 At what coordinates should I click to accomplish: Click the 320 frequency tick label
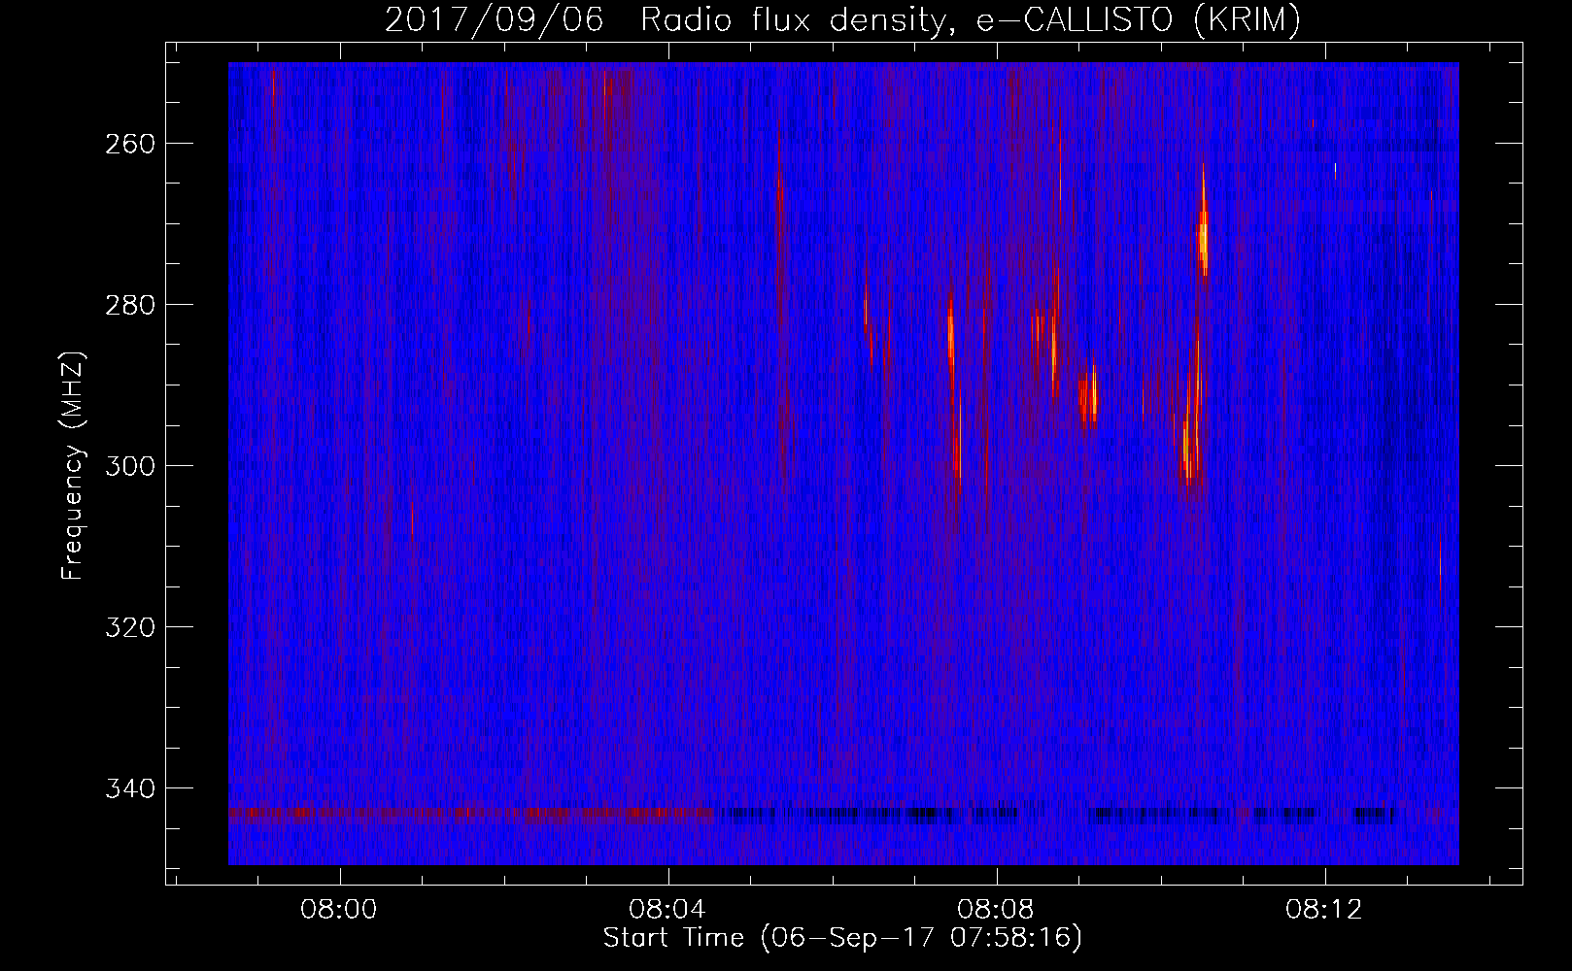128,627
